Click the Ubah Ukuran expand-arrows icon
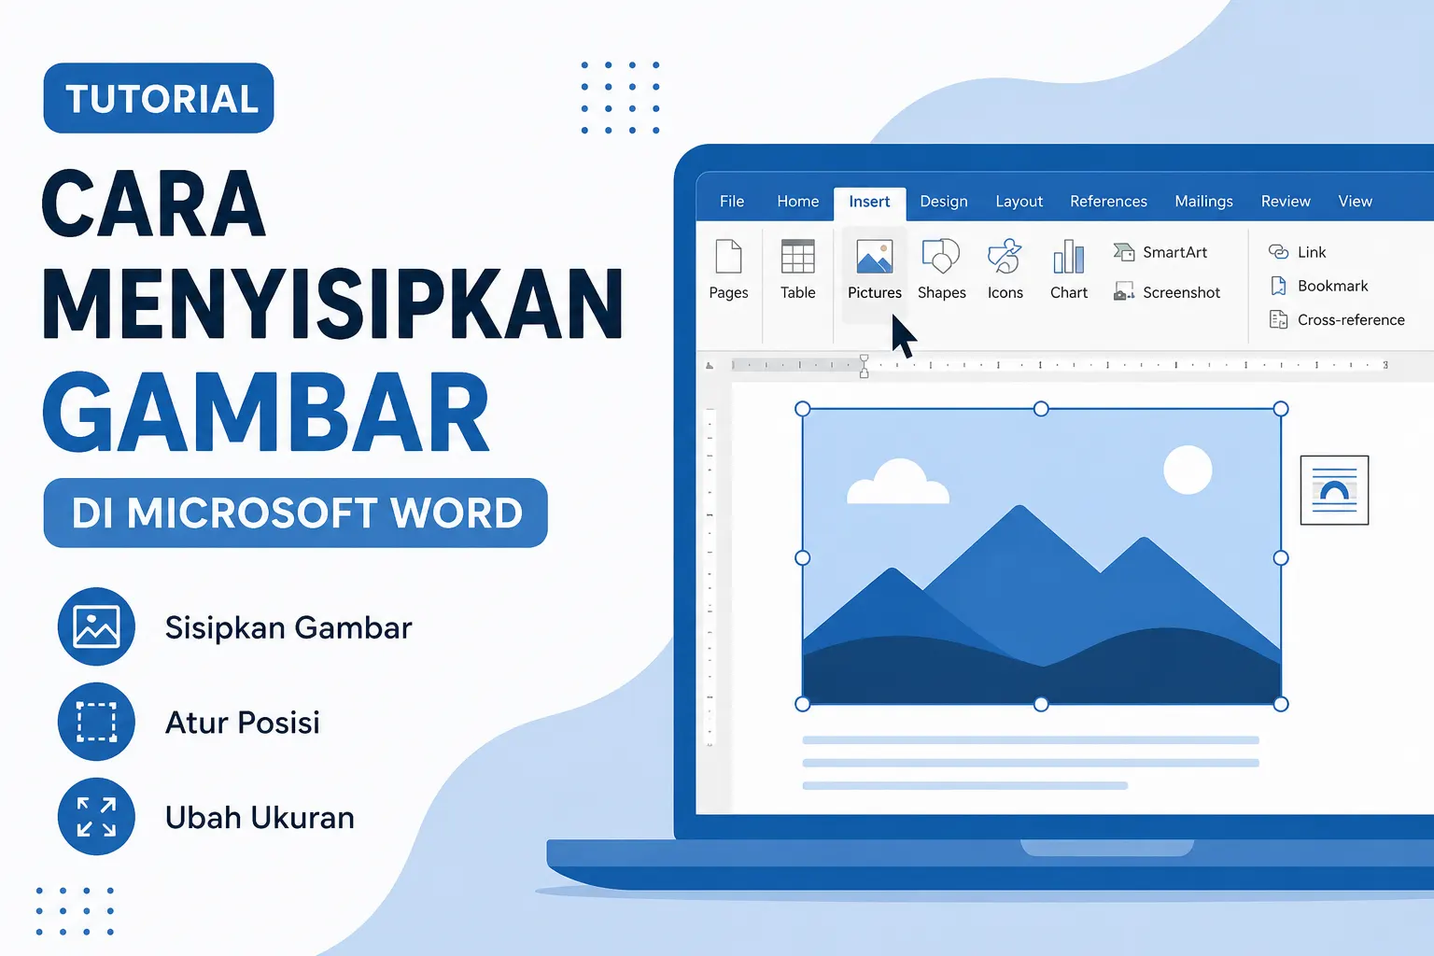 [x=96, y=817]
